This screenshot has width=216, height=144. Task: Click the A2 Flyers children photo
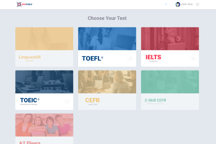[44, 125]
